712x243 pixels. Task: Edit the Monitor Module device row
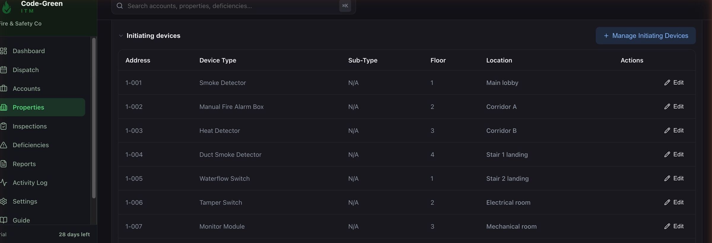pos(674,226)
